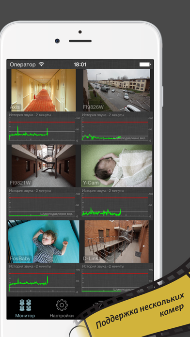
Task: Tap the Axis camera name label
Action: click(15, 107)
